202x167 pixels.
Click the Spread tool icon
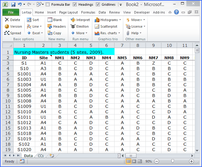coord(7,33)
